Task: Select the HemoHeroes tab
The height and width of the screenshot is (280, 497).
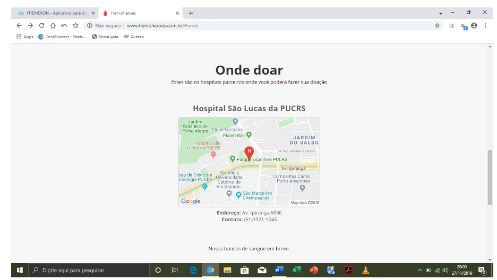Action: click(137, 13)
